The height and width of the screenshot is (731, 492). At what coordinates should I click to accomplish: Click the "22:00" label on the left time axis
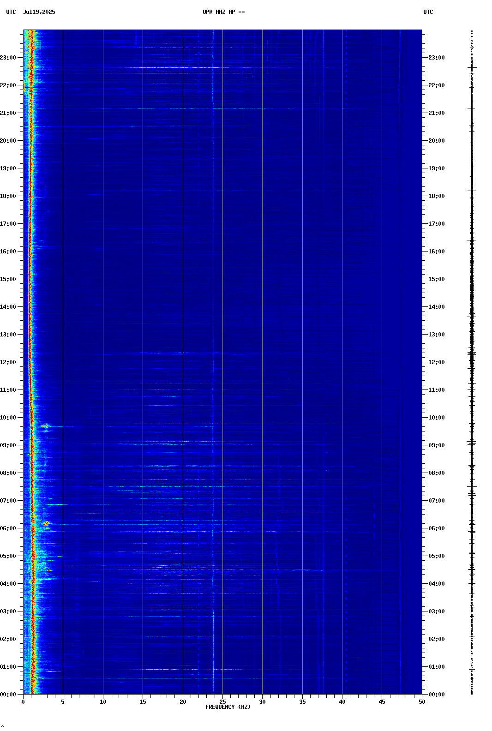pyautogui.click(x=8, y=85)
